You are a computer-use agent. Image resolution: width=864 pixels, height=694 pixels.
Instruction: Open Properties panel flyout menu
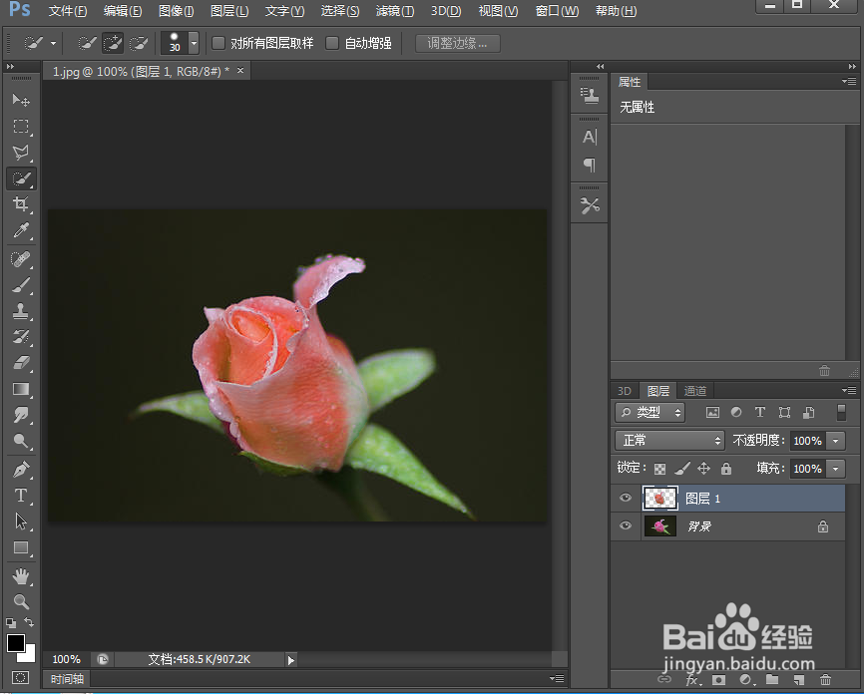click(849, 82)
